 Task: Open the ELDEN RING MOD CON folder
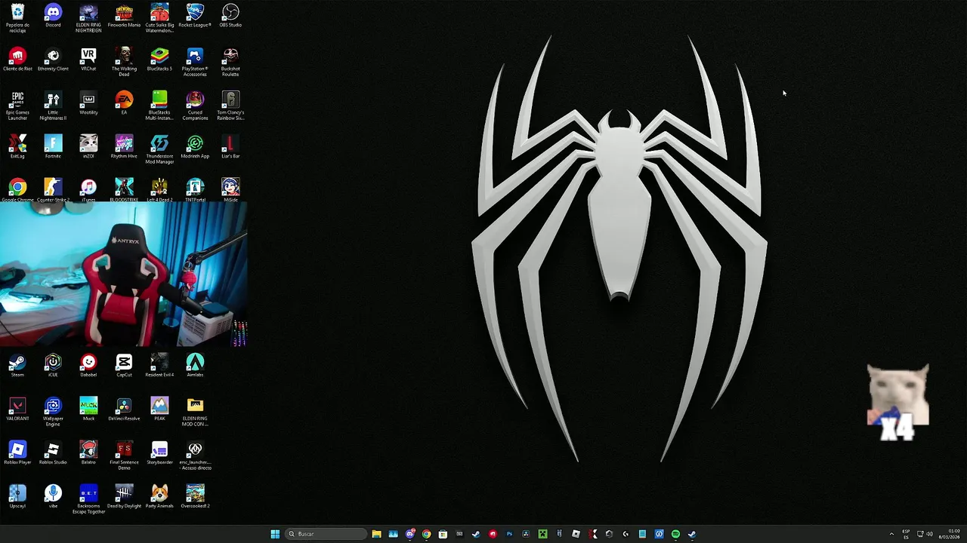pos(195,412)
